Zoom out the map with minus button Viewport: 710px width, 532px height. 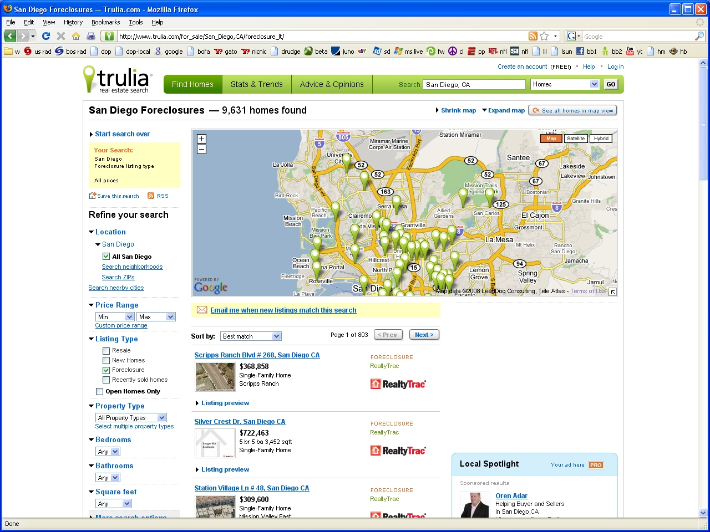click(201, 150)
